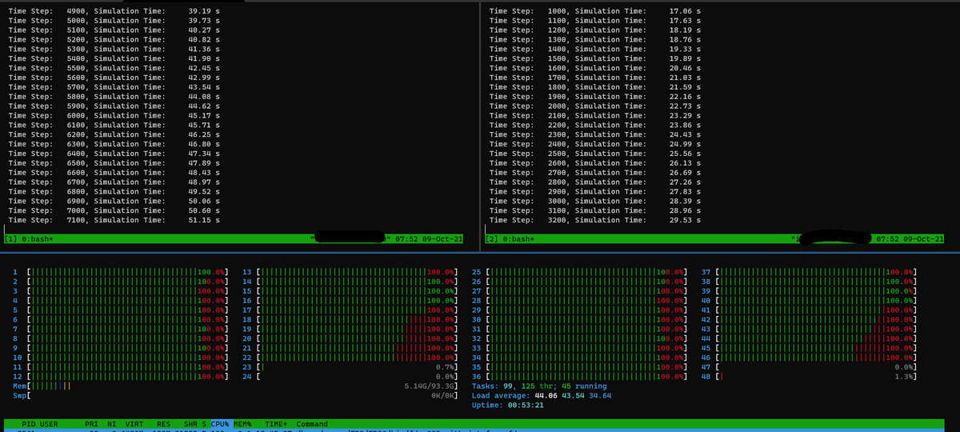Click the NI column header in htop
Viewport: 960px width, 432px height.
point(112,424)
